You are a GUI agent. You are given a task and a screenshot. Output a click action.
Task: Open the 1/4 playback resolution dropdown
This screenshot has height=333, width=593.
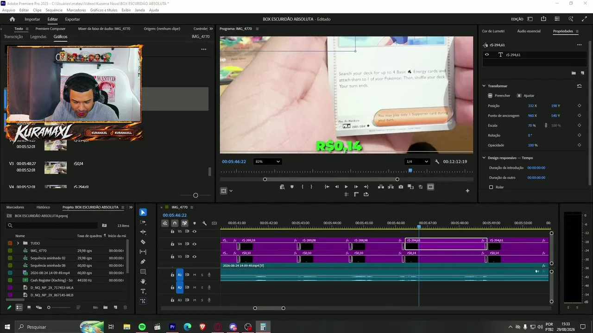[x=417, y=161]
